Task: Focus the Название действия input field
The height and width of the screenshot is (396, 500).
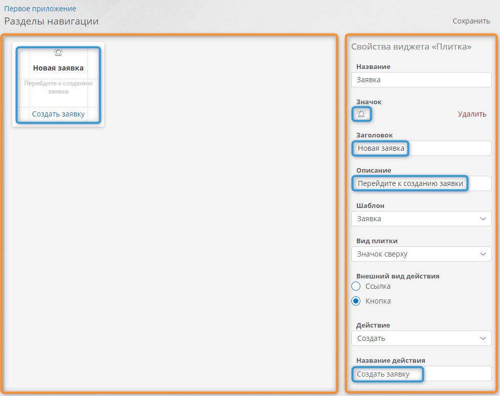Action: point(421,374)
